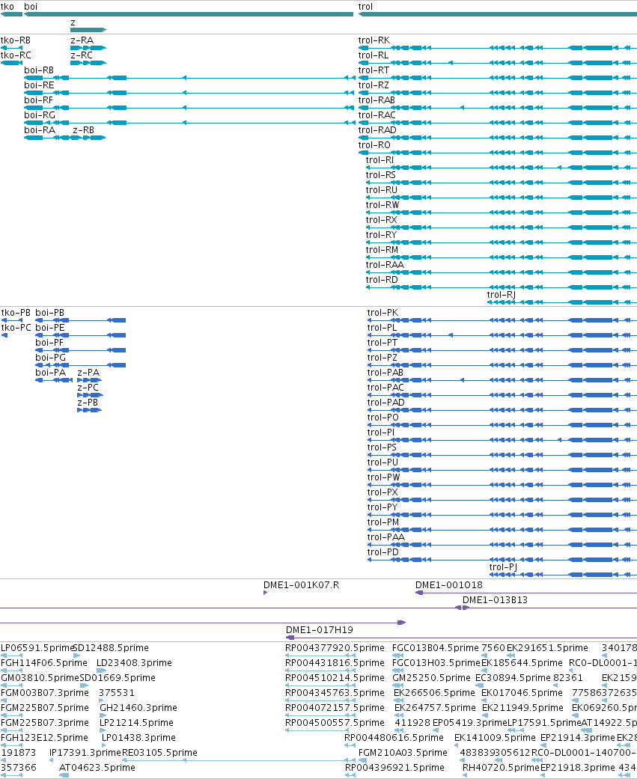Select EST AT04623.5prime

coord(97,768)
